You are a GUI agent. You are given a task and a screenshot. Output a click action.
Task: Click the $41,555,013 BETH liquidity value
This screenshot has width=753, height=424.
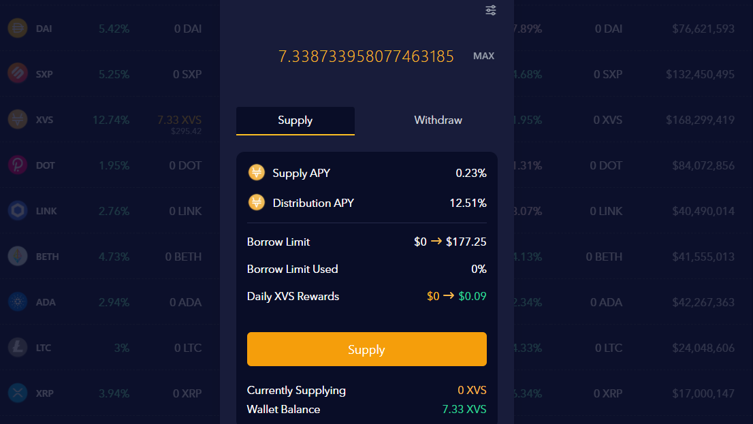[703, 257]
